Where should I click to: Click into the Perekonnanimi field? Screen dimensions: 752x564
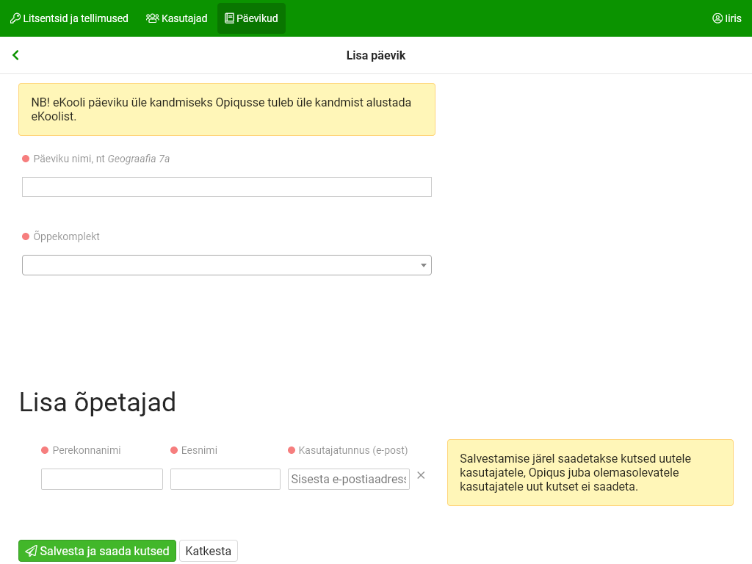[x=102, y=479]
